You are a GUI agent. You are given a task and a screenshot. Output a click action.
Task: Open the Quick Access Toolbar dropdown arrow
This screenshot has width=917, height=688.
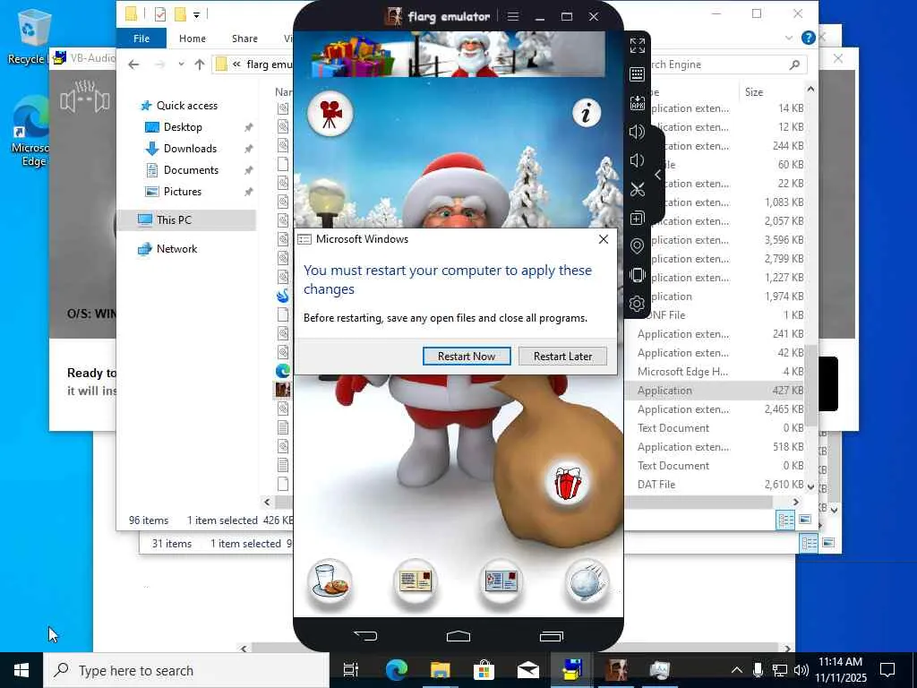click(x=196, y=14)
